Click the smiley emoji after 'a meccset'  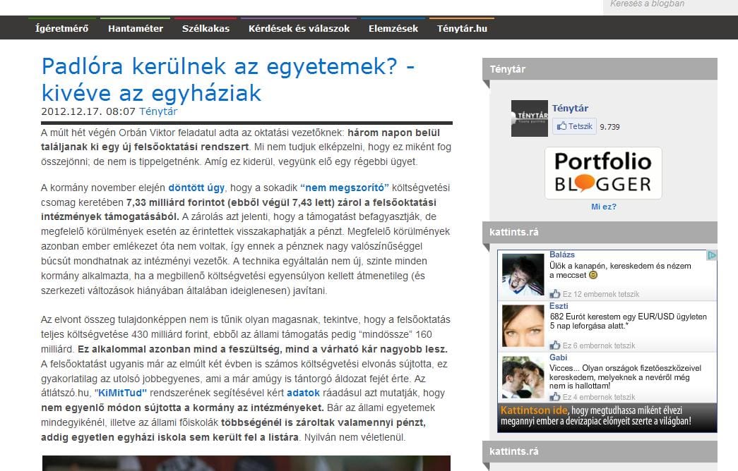pos(593,275)
